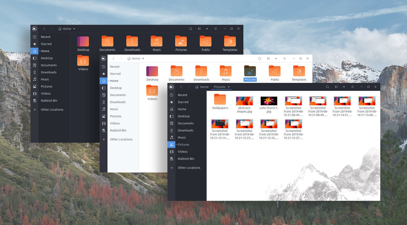Open Public folder in middle light window
Viewport: 407px width, 225px height.
tap(275, 71)
